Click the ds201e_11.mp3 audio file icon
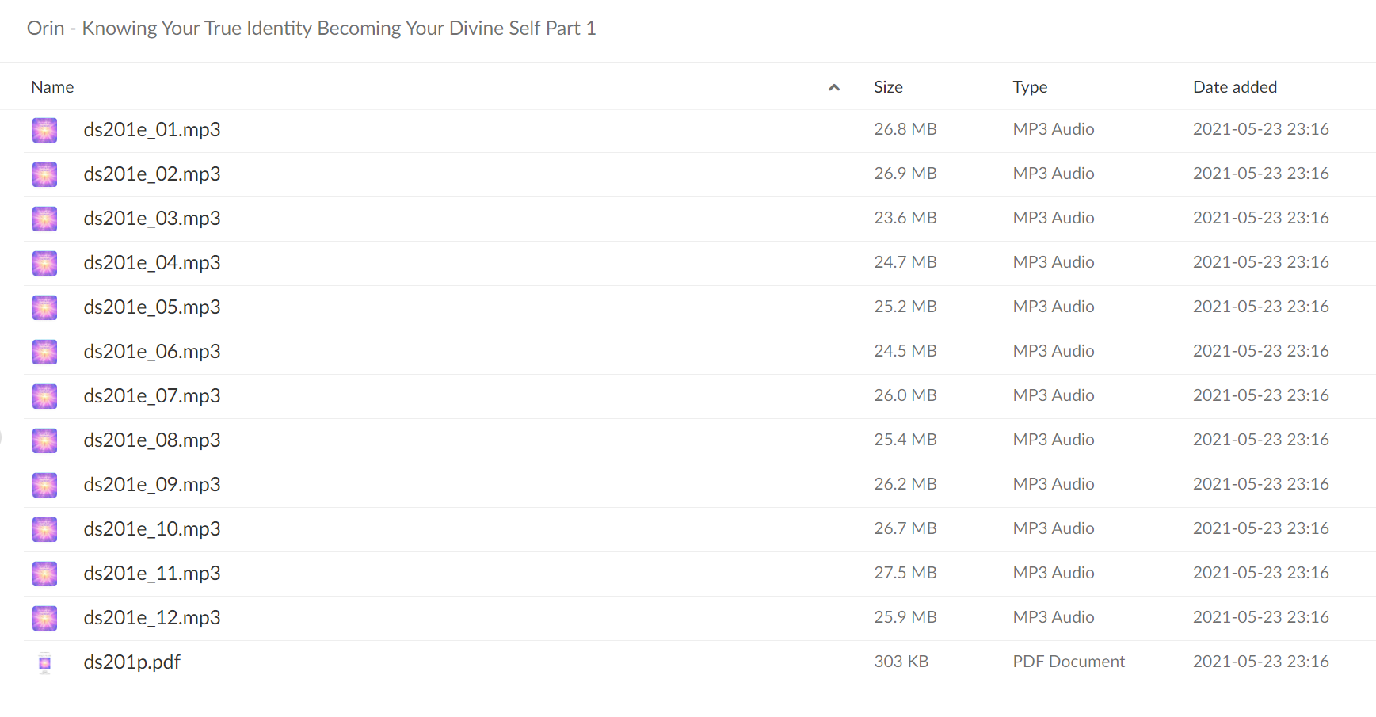Screen dimensions: 1376x717 (44, 574)
